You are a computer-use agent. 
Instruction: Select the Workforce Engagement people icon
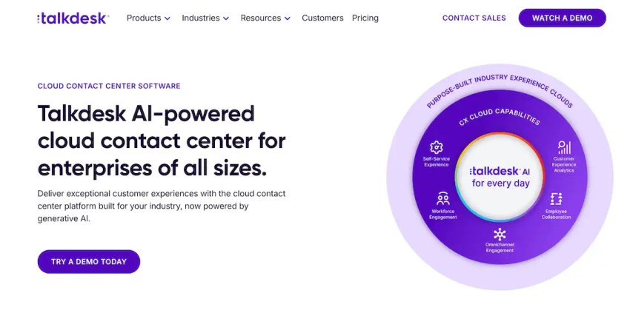pyautogui.click(x=442, y=198)
